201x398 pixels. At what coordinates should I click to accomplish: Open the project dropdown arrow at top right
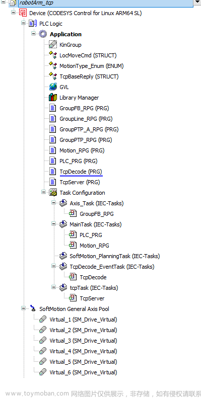point(197,3)
